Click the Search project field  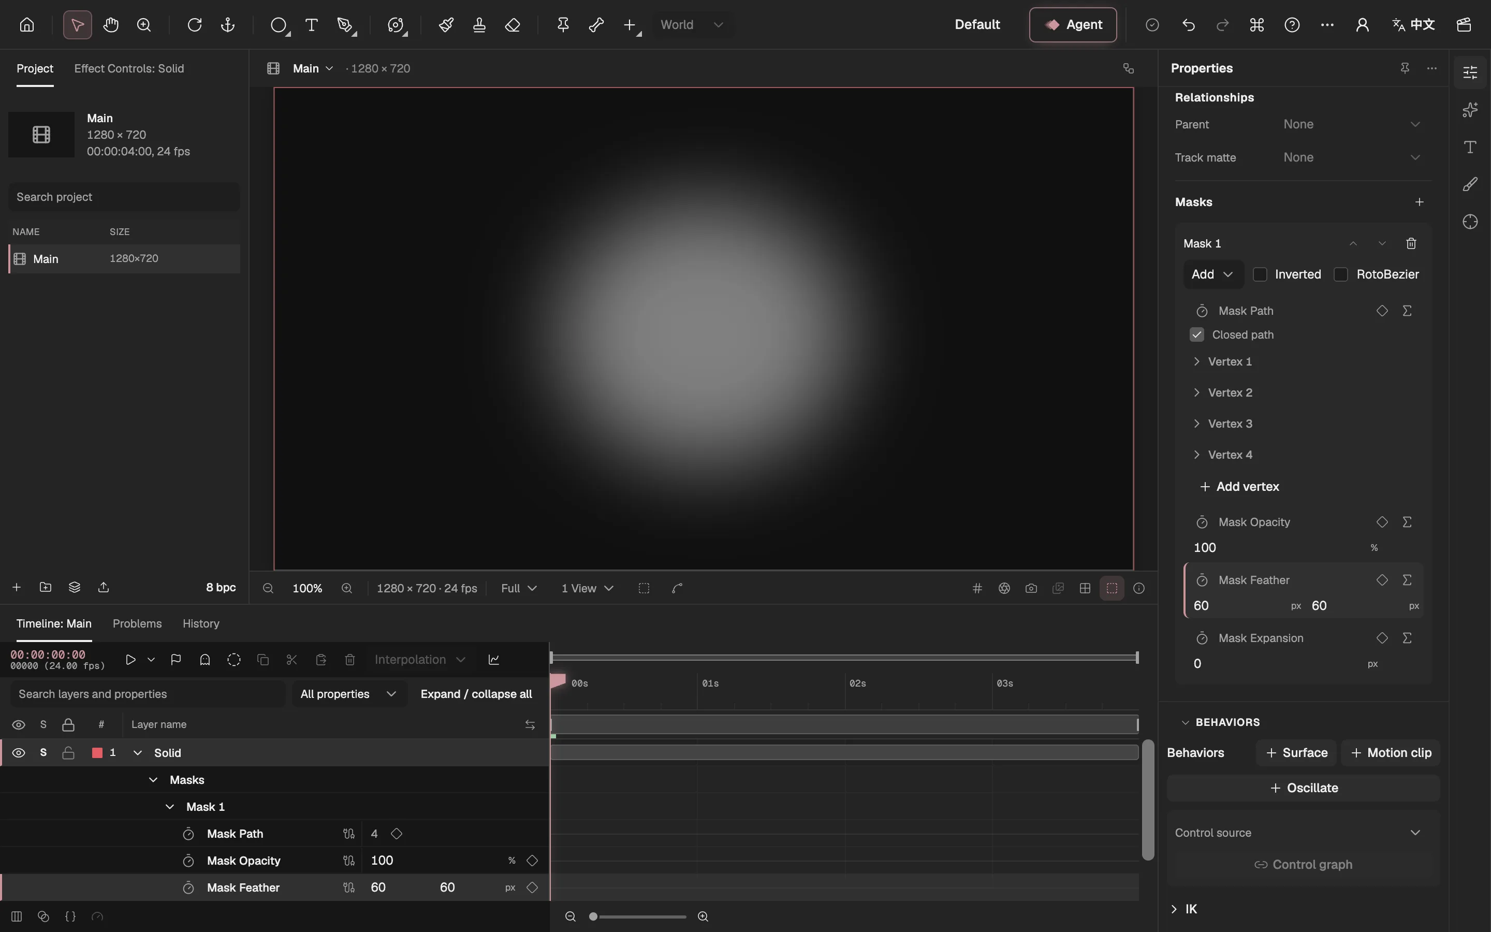tap(124, 197)
